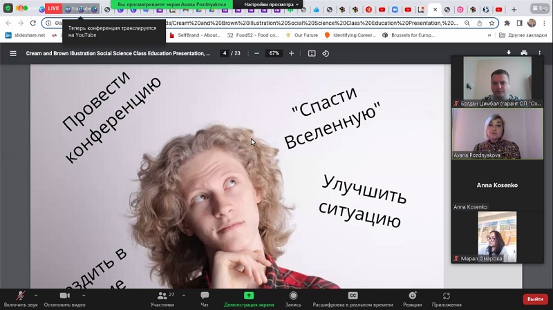Unmute microphone with Включить звук button

coord(21,296)
